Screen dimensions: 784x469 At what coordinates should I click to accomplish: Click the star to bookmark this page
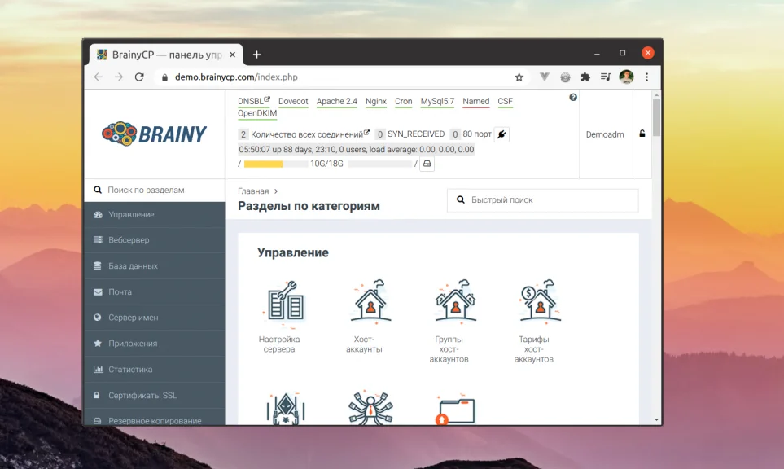click(x=519, y=76)
